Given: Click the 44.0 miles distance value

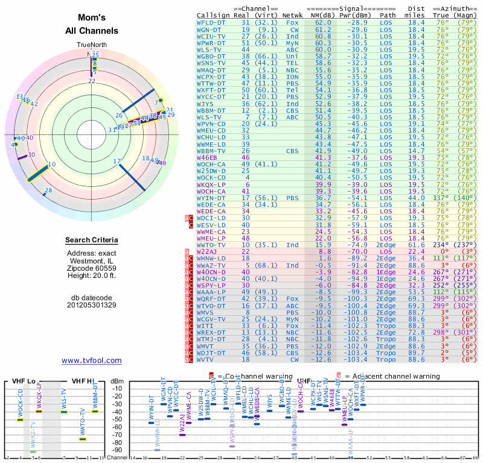Looking at the screenshot, I should pyautogui.click(x=417, y=198).
